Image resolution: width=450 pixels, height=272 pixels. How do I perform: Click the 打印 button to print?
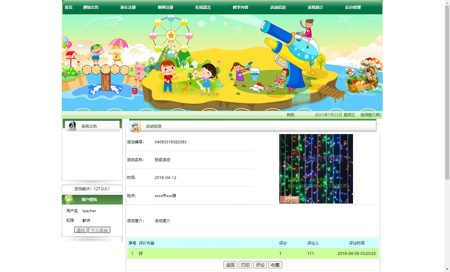tap(245, 265)
